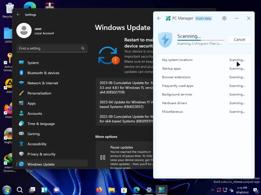Select the KB5027119 cumulative update entry
Image resolution: width=261 pixels, height=195 pixels.
pyautogui.click(x=124, y=88)
